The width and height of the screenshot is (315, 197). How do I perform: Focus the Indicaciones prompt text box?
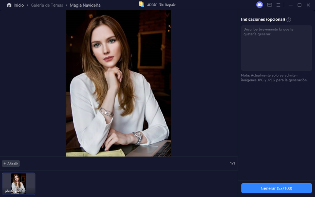pos(276,48)
